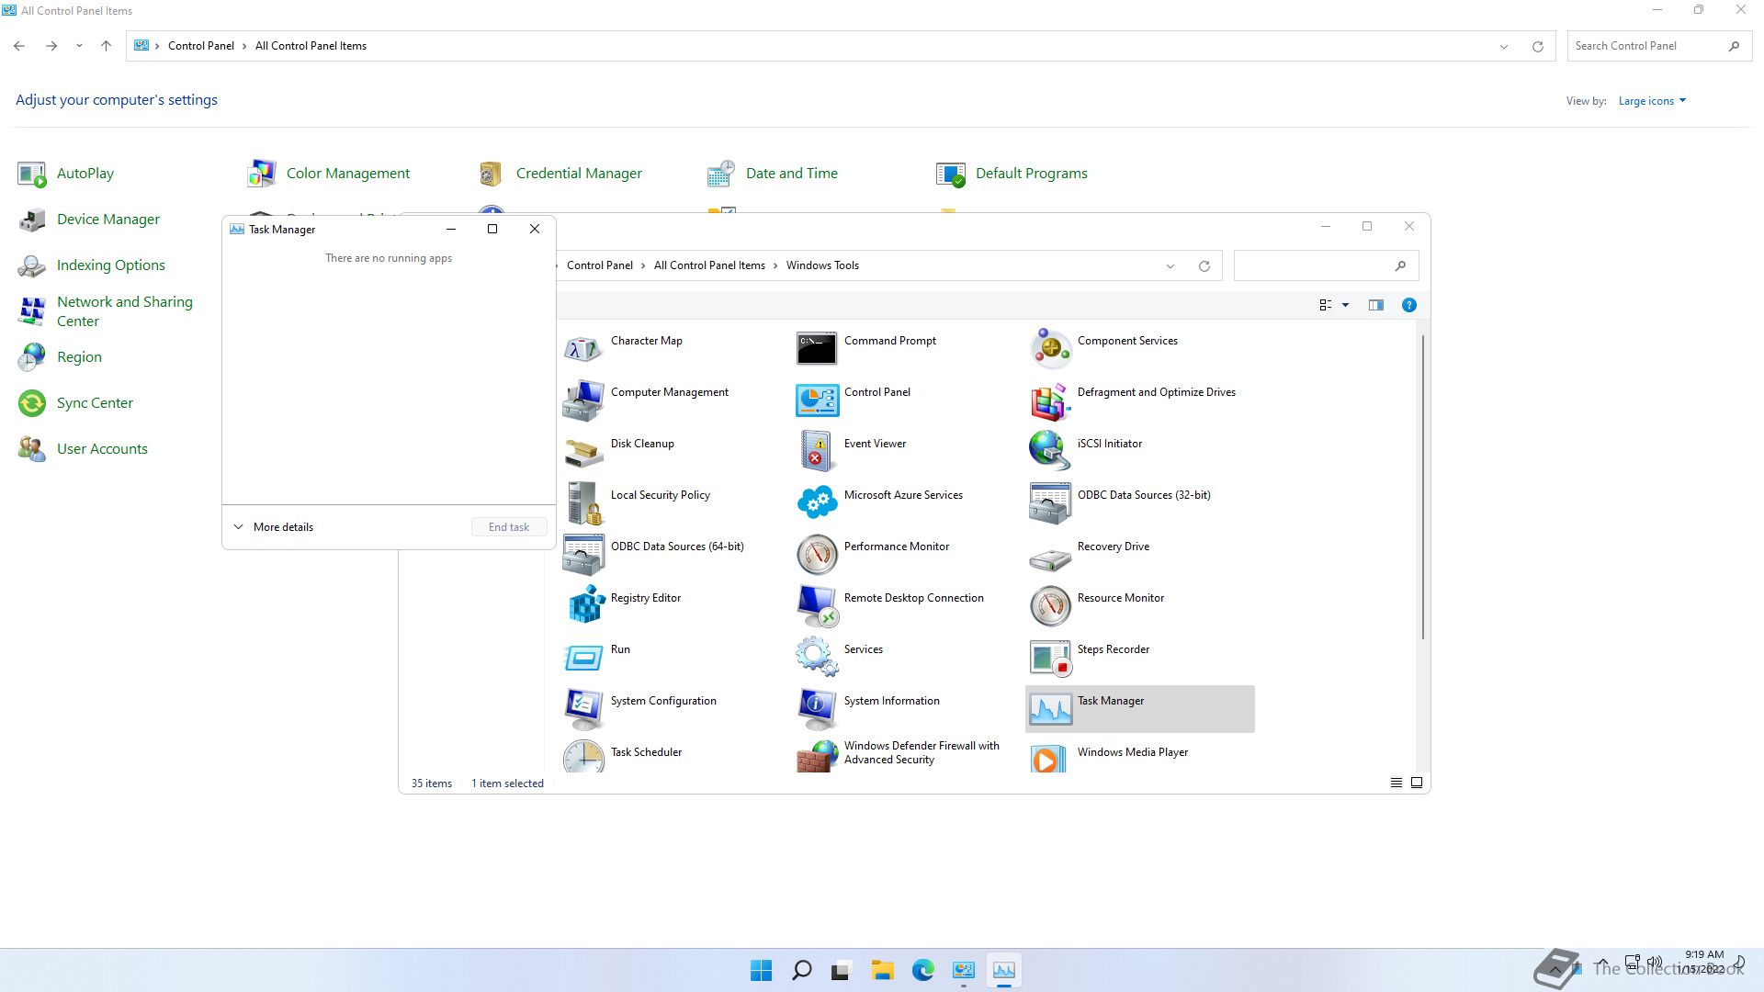Launch Disk Cleanup icon
The width and height of the screenshot is (1764, 992).
tap(582, 452)
